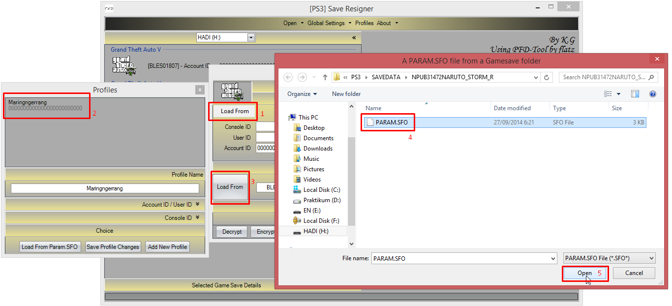The image size is (672, 306).
Task: Open the Global Settings menu
Action: pos(329,23)
